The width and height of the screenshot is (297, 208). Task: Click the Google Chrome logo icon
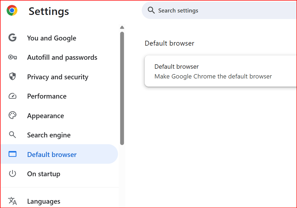[12, 11]
